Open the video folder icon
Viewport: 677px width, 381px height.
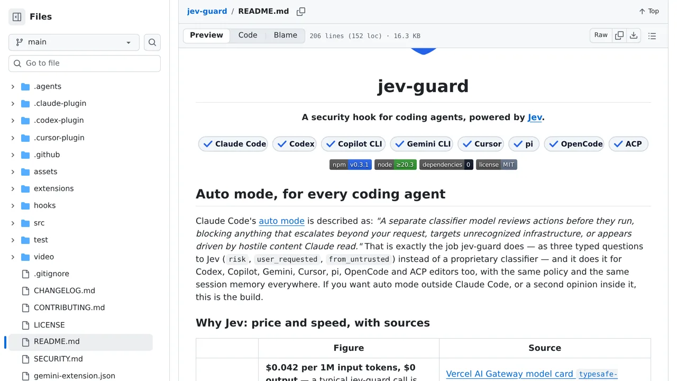point(25,257)
